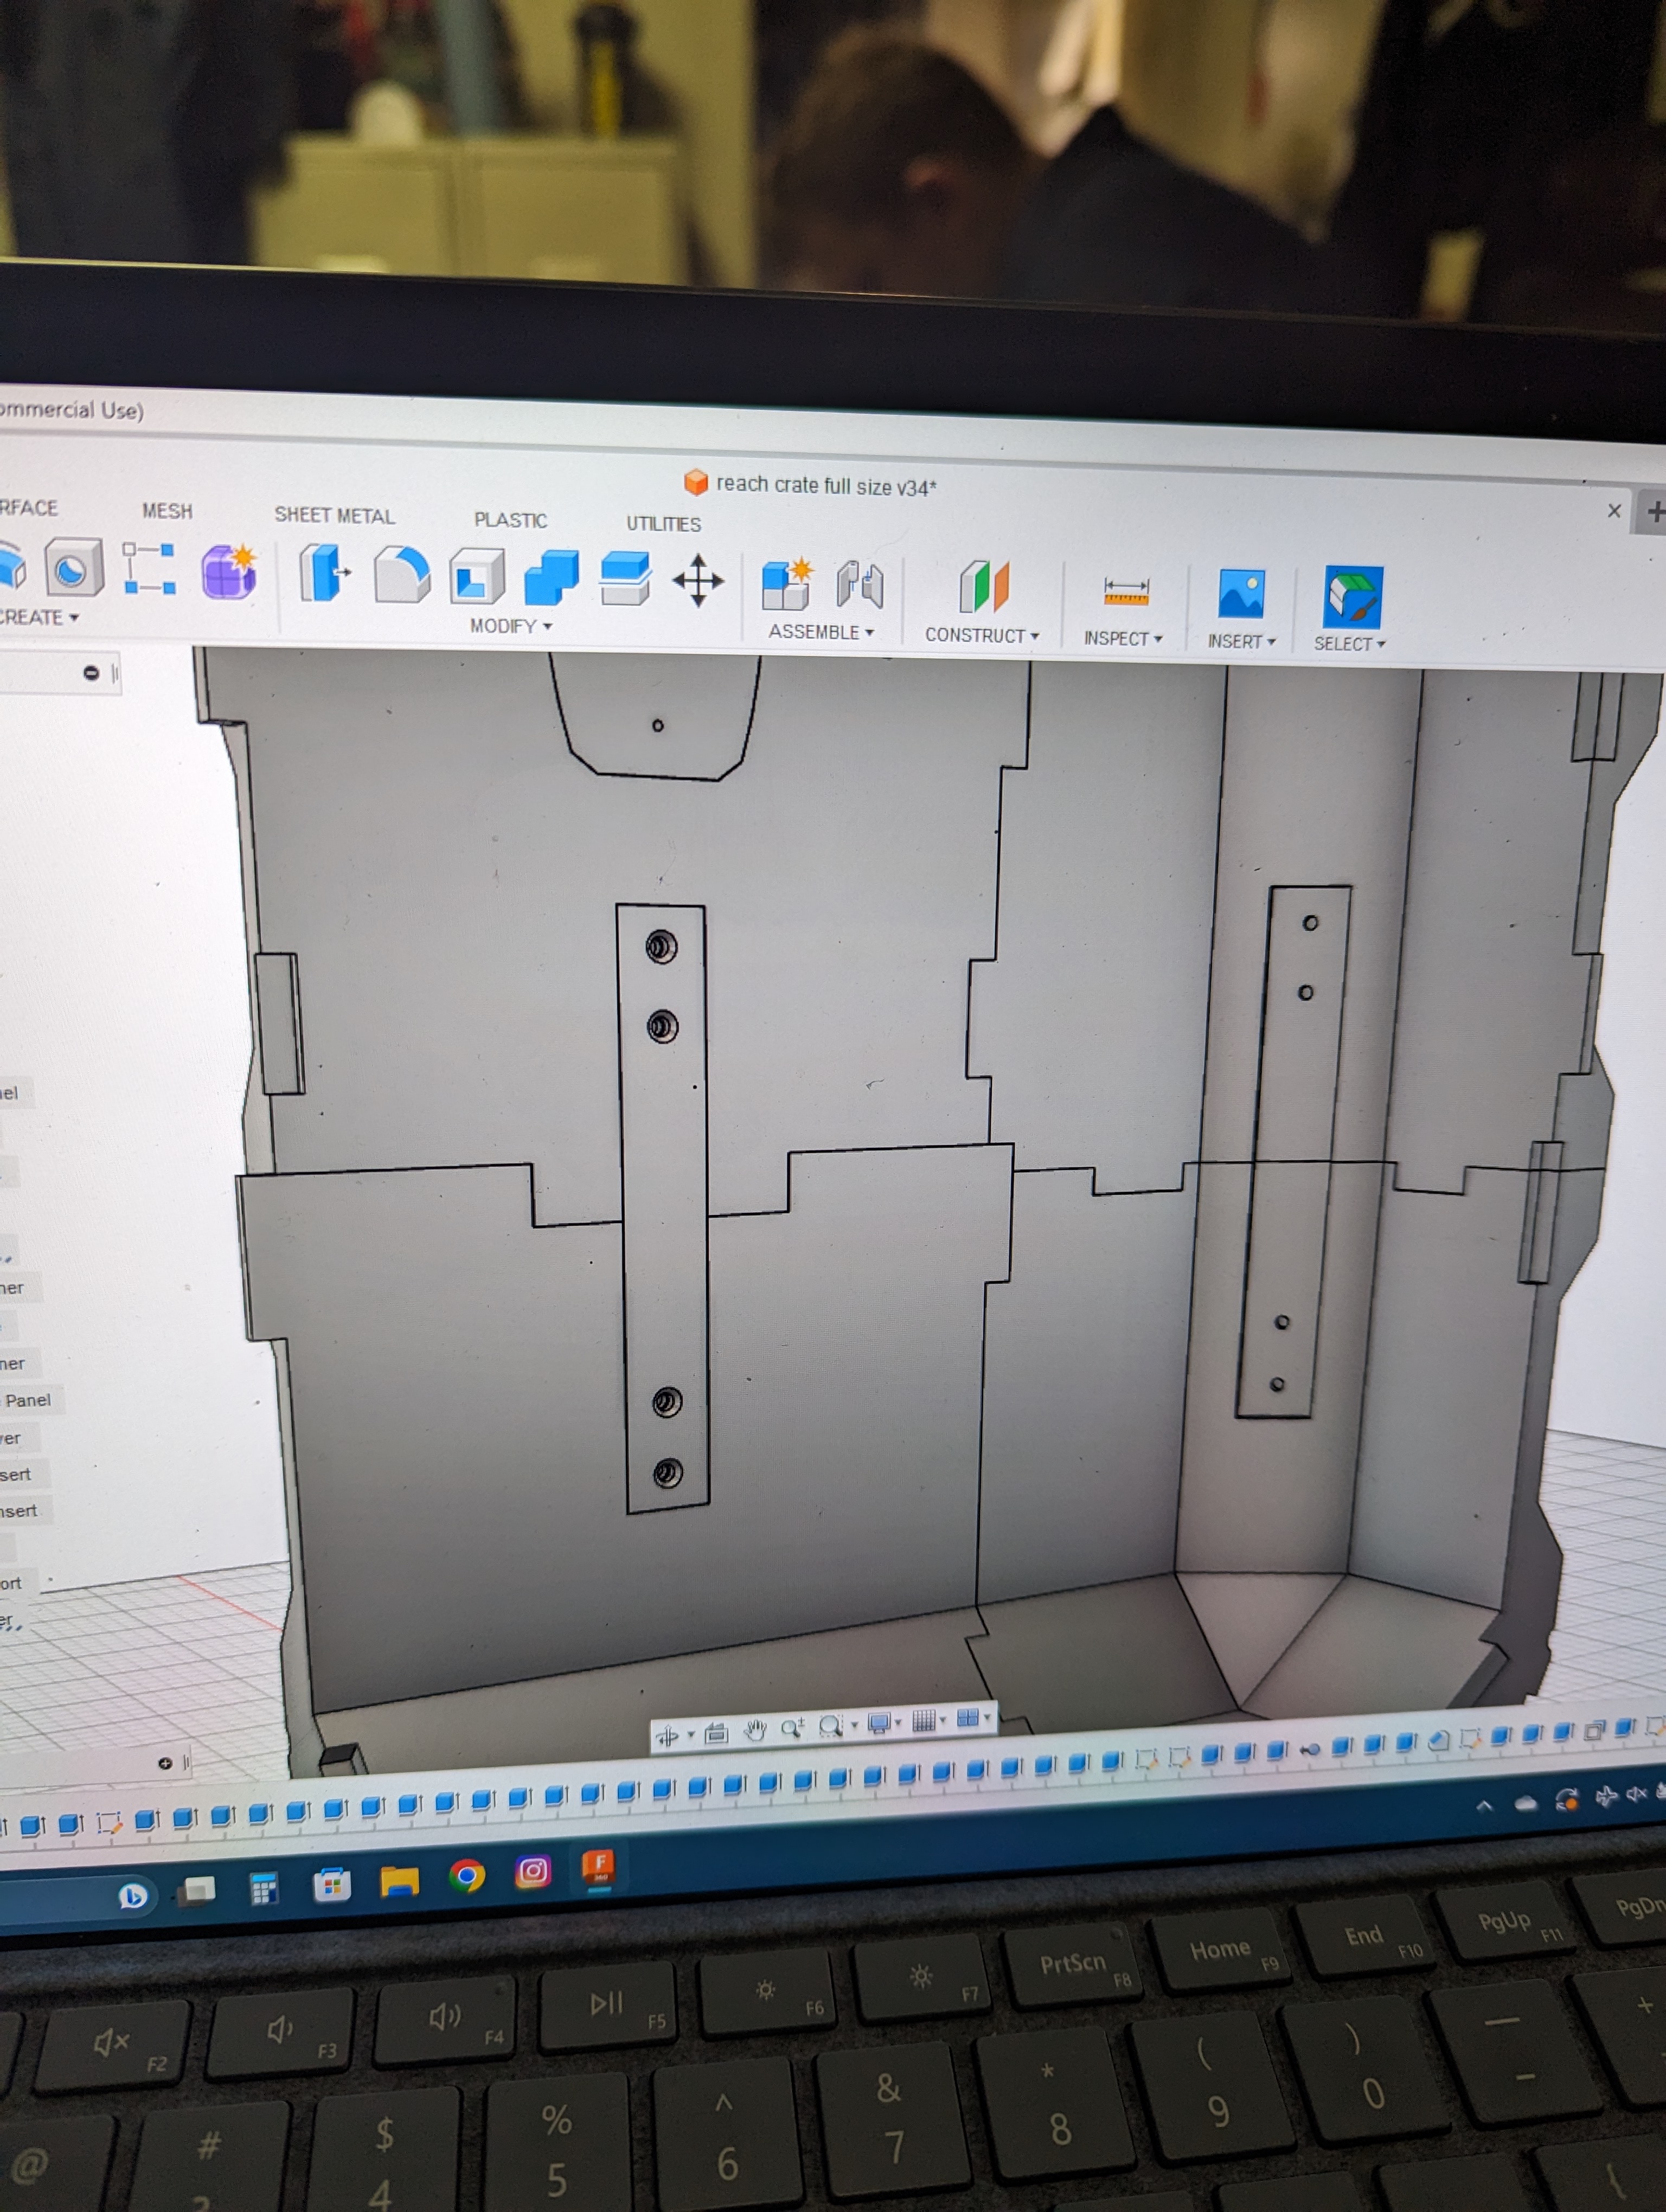Open Display Settings monitor icon

879,1722
